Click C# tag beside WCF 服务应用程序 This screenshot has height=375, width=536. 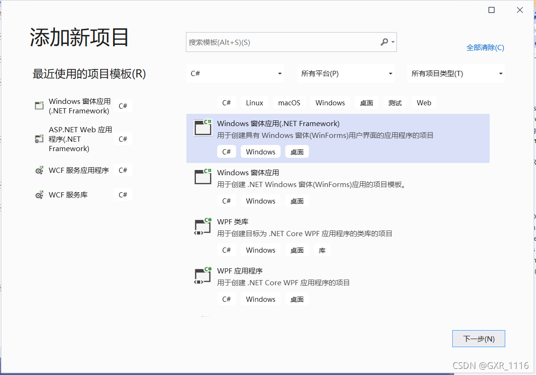(x=123, y=170)
